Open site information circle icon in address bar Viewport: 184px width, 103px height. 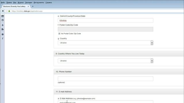pyautogui.click(x=7, y=11)
